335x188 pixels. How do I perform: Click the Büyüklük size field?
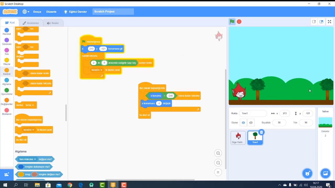pyautogui.click(x=279, y=122)
